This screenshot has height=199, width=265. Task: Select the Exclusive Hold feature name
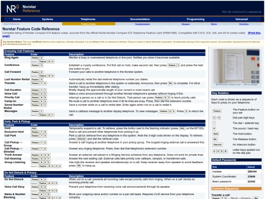[14, 132]
